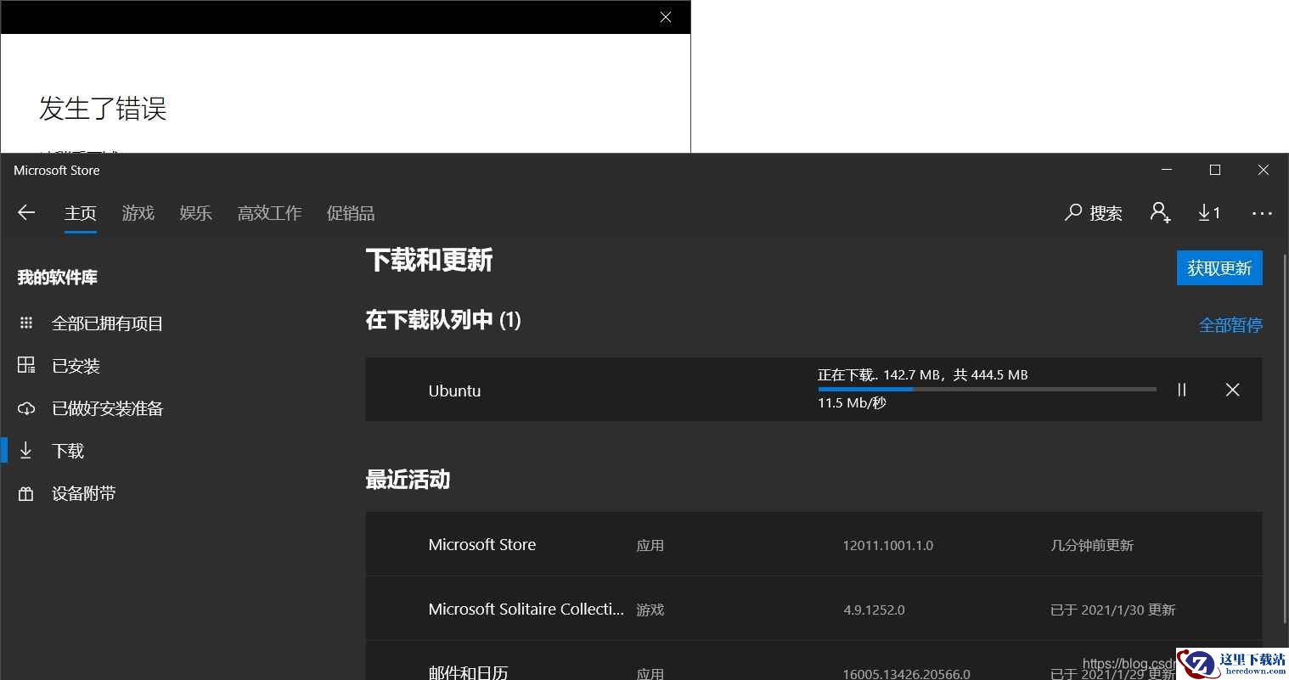Switch to the Games (游戏) tab
Screen dimensions: 1289x680
tap(138, 213)
